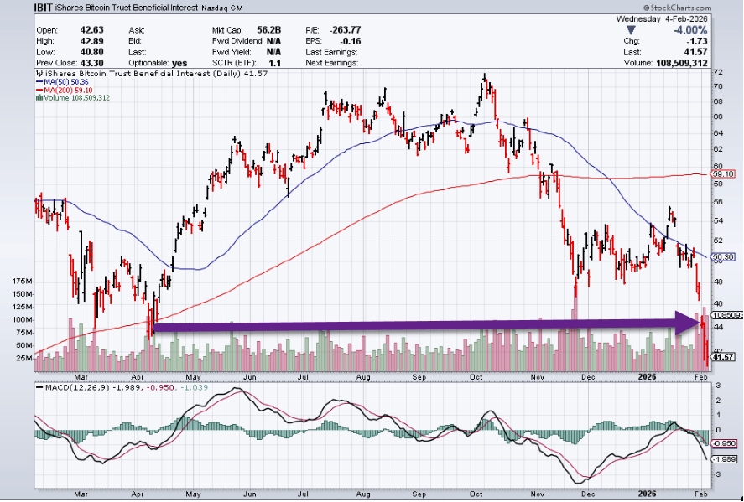Click the 56 price axis label

pos(718,202)
